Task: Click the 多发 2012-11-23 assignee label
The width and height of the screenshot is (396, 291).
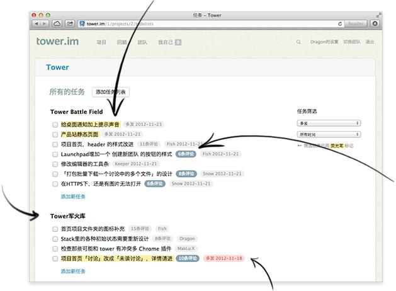Action: 144,124
